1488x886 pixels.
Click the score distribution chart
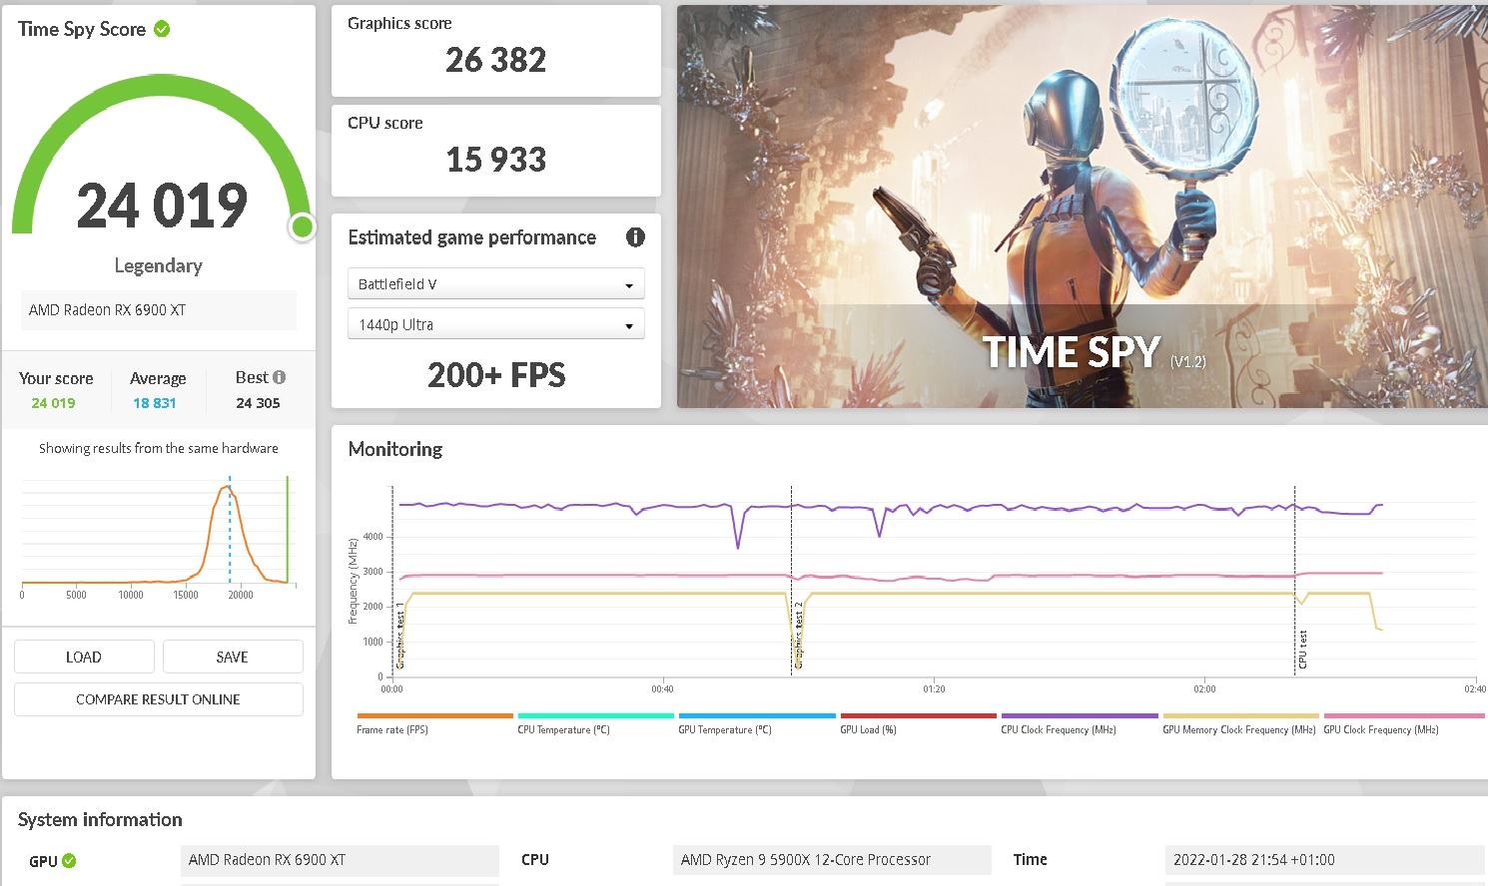[158, 535]
